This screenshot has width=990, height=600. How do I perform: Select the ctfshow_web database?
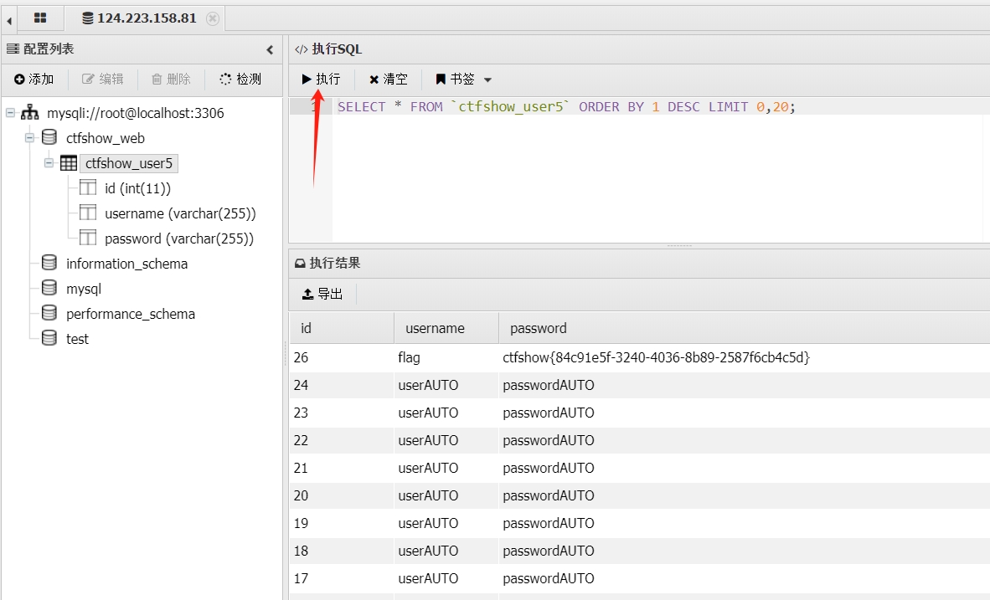(x=106, y=138)
